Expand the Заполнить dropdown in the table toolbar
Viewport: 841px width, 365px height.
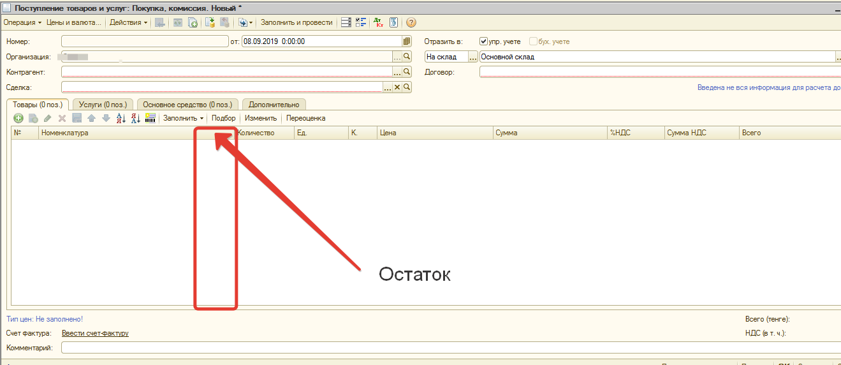tap(184, 118)
